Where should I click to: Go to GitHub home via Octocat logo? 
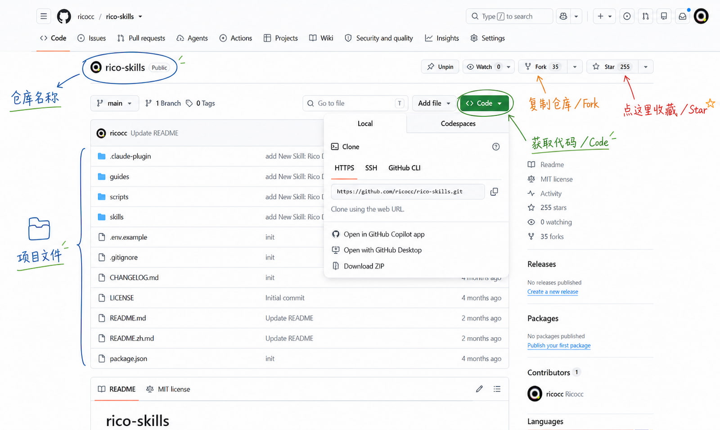click(64, 16)
